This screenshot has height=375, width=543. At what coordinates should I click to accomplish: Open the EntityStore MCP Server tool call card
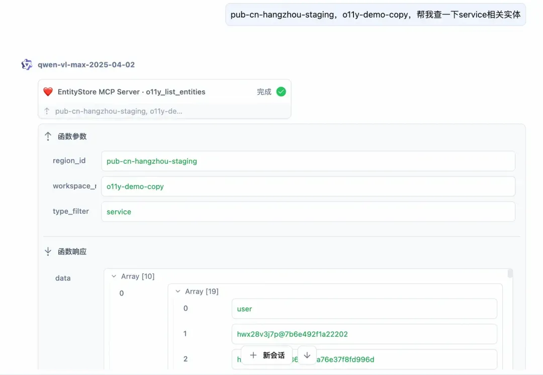pos(164,99)
